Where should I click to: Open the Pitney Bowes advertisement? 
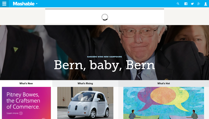pos(26,103)
